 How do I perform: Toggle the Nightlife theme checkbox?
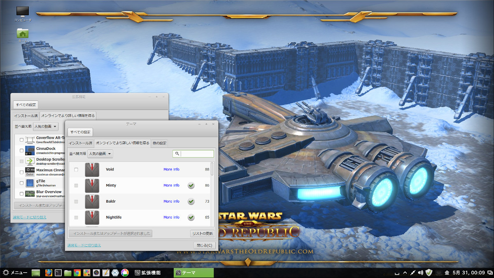[76, 217]
